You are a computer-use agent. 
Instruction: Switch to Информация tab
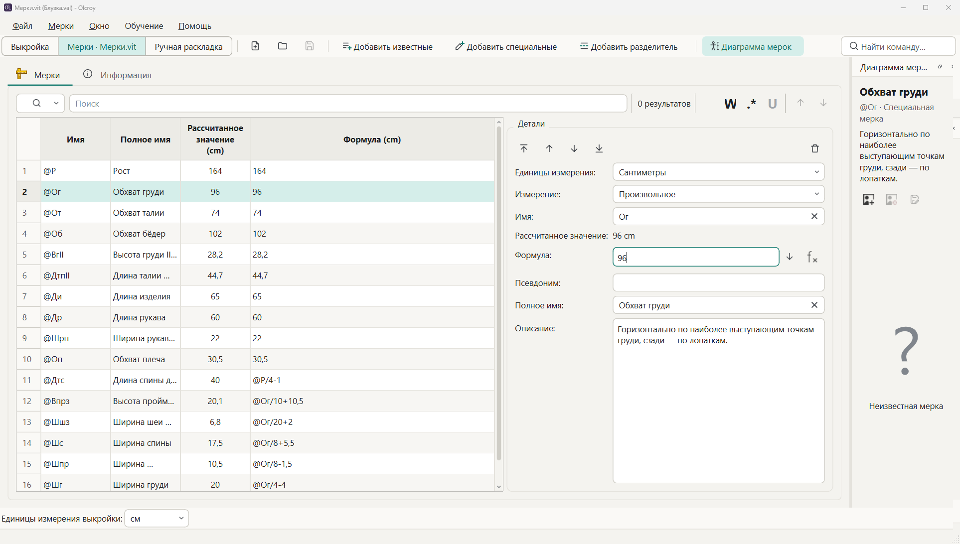pyautogui.click(x=117, y=75)
